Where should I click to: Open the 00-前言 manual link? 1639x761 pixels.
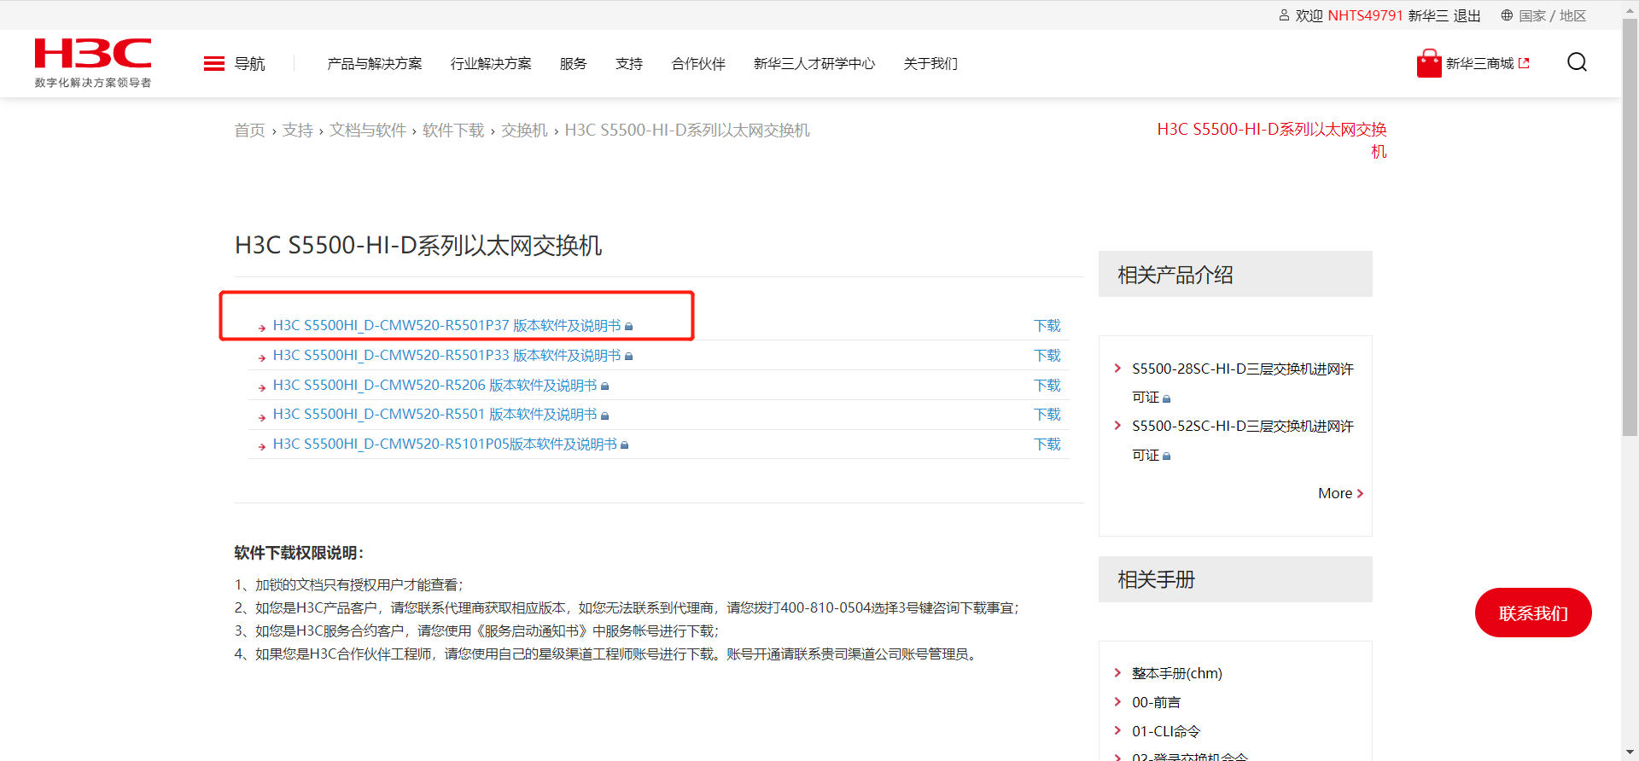[x=1156, y=702]
